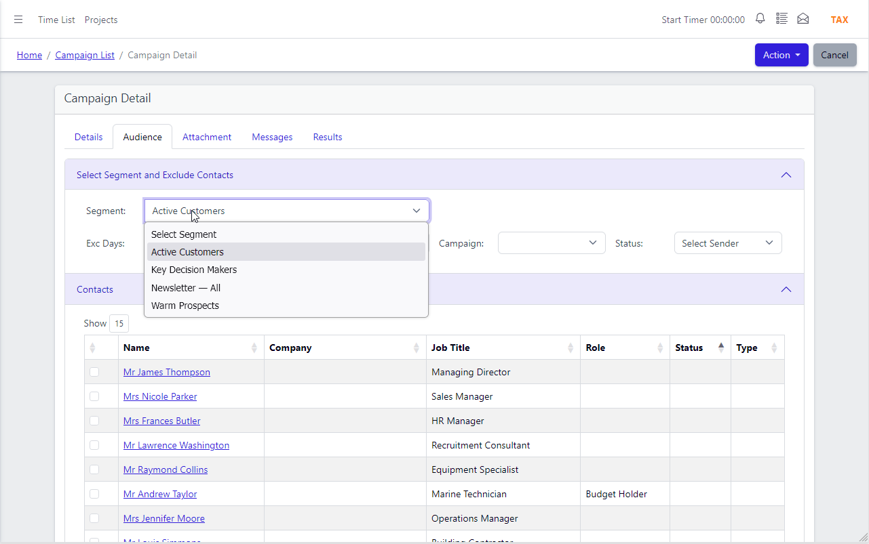This screenshot has height=544, width=869.
Task: Open the Action dropdown button
Action: (781, 55)
